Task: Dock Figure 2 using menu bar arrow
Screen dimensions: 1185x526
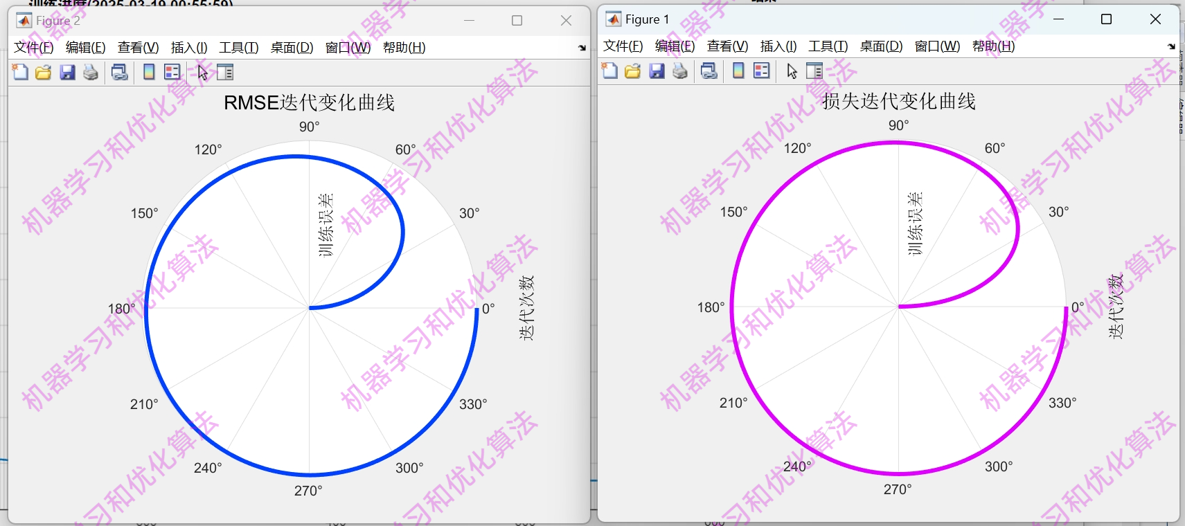Action: (582, 48)
